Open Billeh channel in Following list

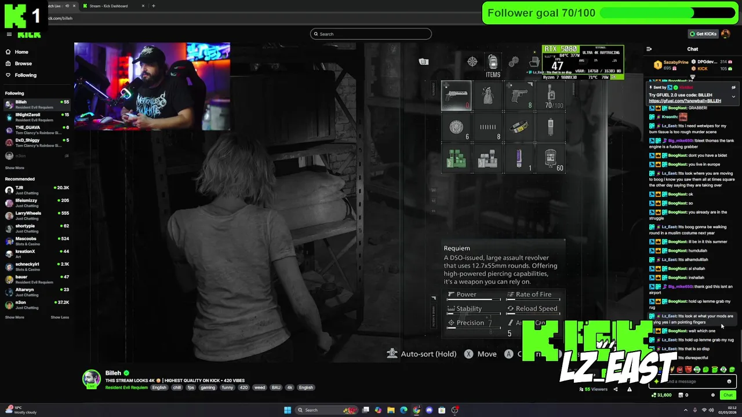pos(36,104)
